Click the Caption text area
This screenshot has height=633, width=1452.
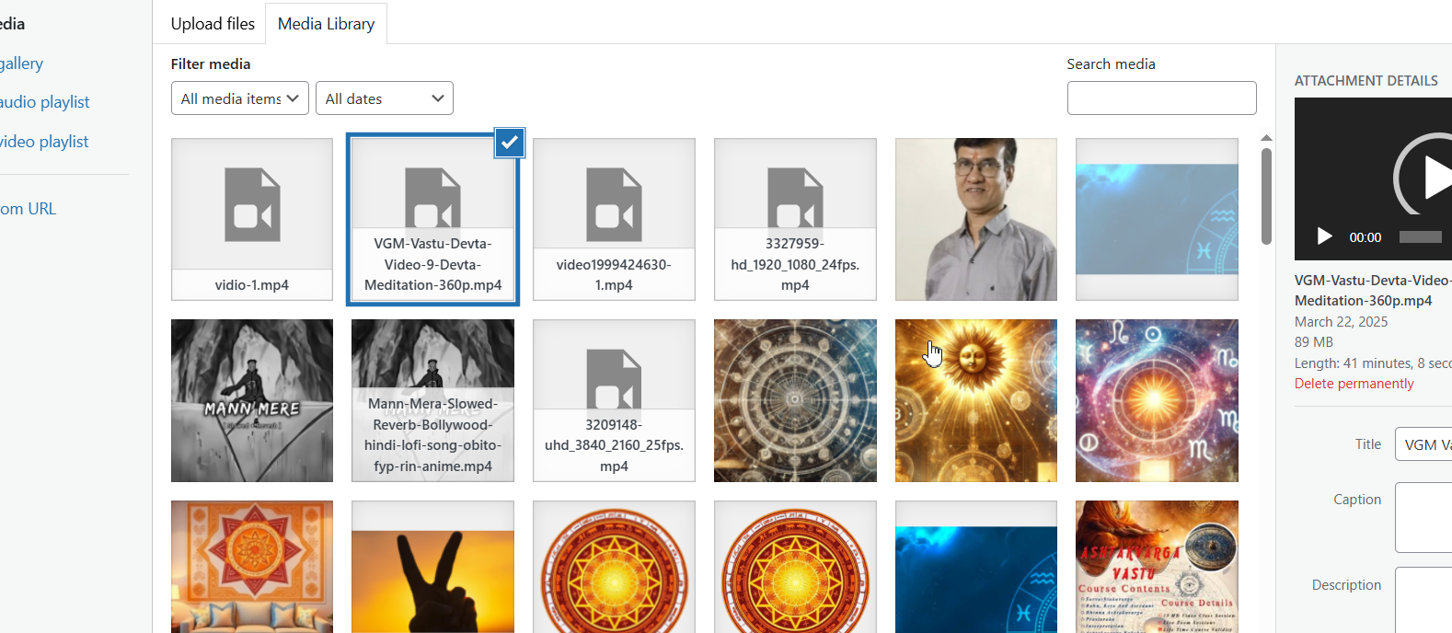1423,517
